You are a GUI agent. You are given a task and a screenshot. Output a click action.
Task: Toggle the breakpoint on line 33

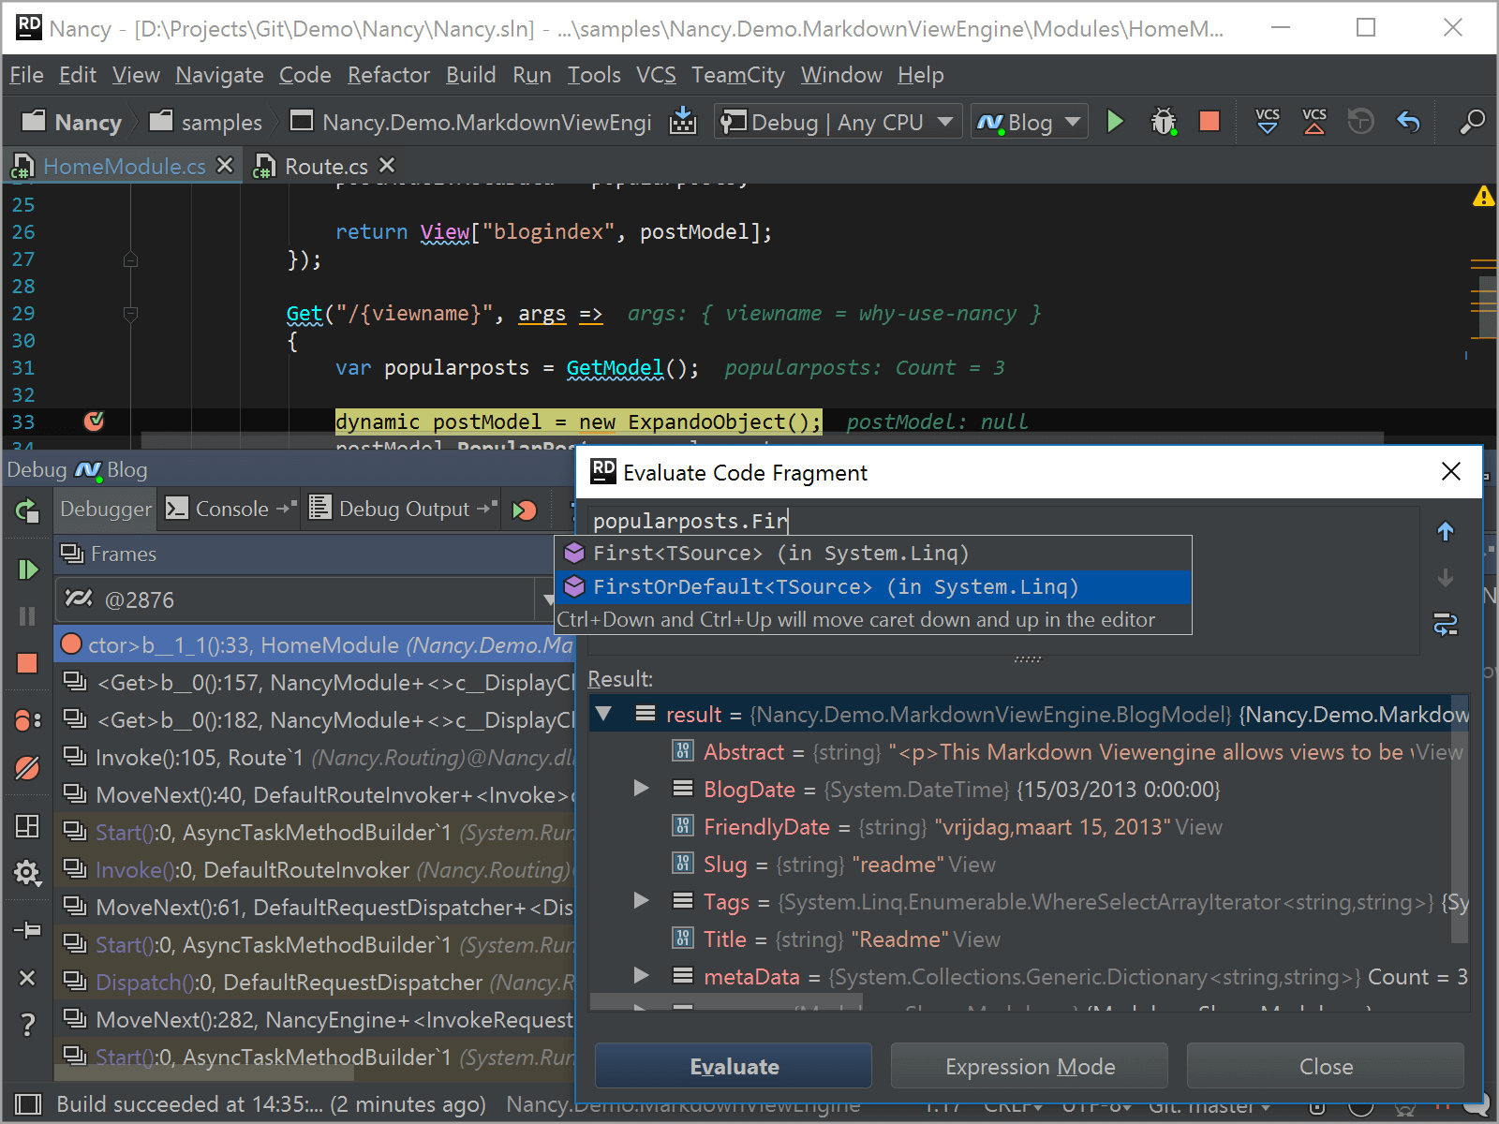click(x=94, y=421)
